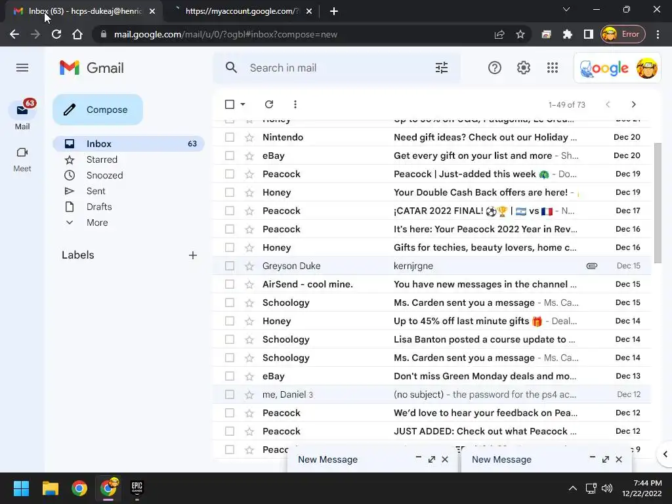Open the Settings gear icon

pyautogui.click(x=523, y=68)
